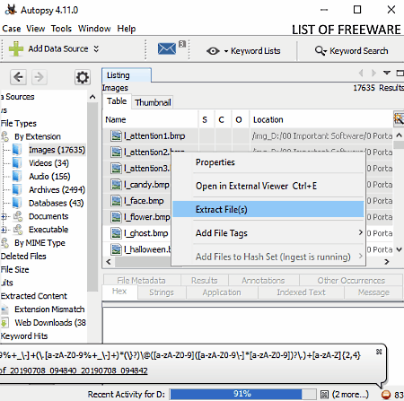Choose Extract File(s) from context menu
This screenshot has width=404, height=401.
268,209
